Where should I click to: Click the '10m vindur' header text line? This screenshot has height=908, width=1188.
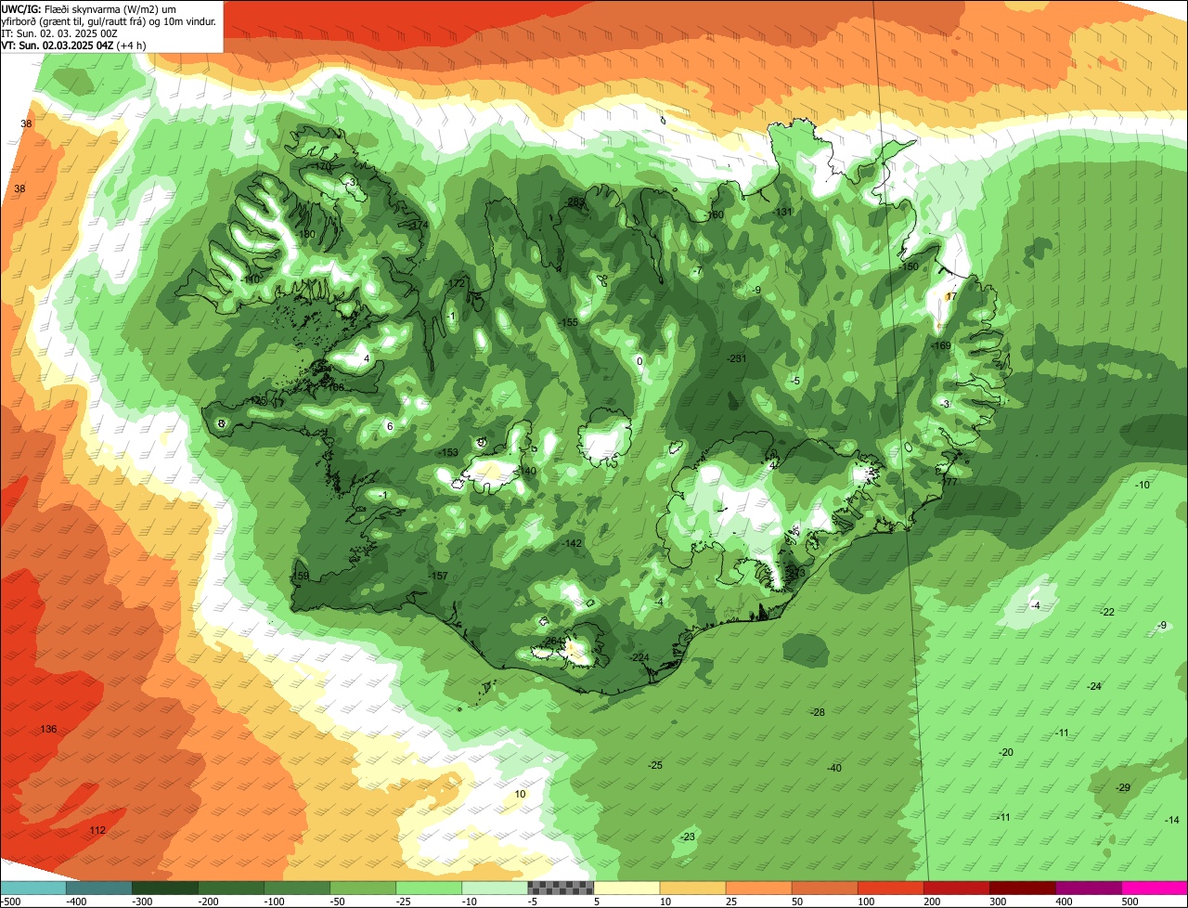click(x=110, y=20)
